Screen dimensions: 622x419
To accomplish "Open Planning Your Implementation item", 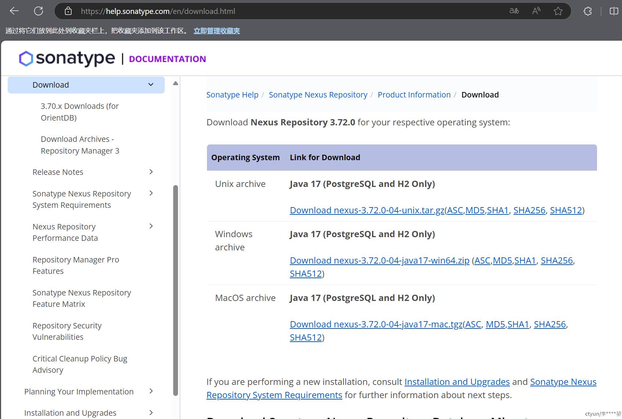I will pyautogui.click(x=79, y=392).
